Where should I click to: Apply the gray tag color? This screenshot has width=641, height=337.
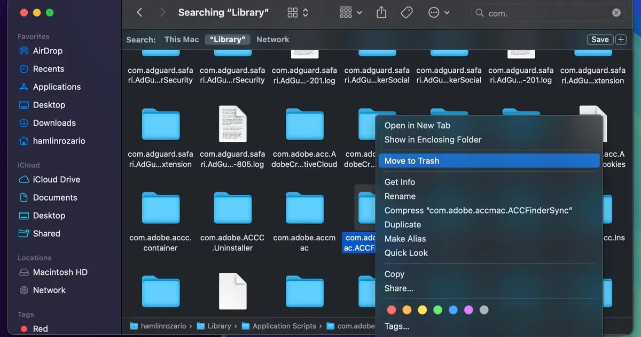click(x=484, y=310)
